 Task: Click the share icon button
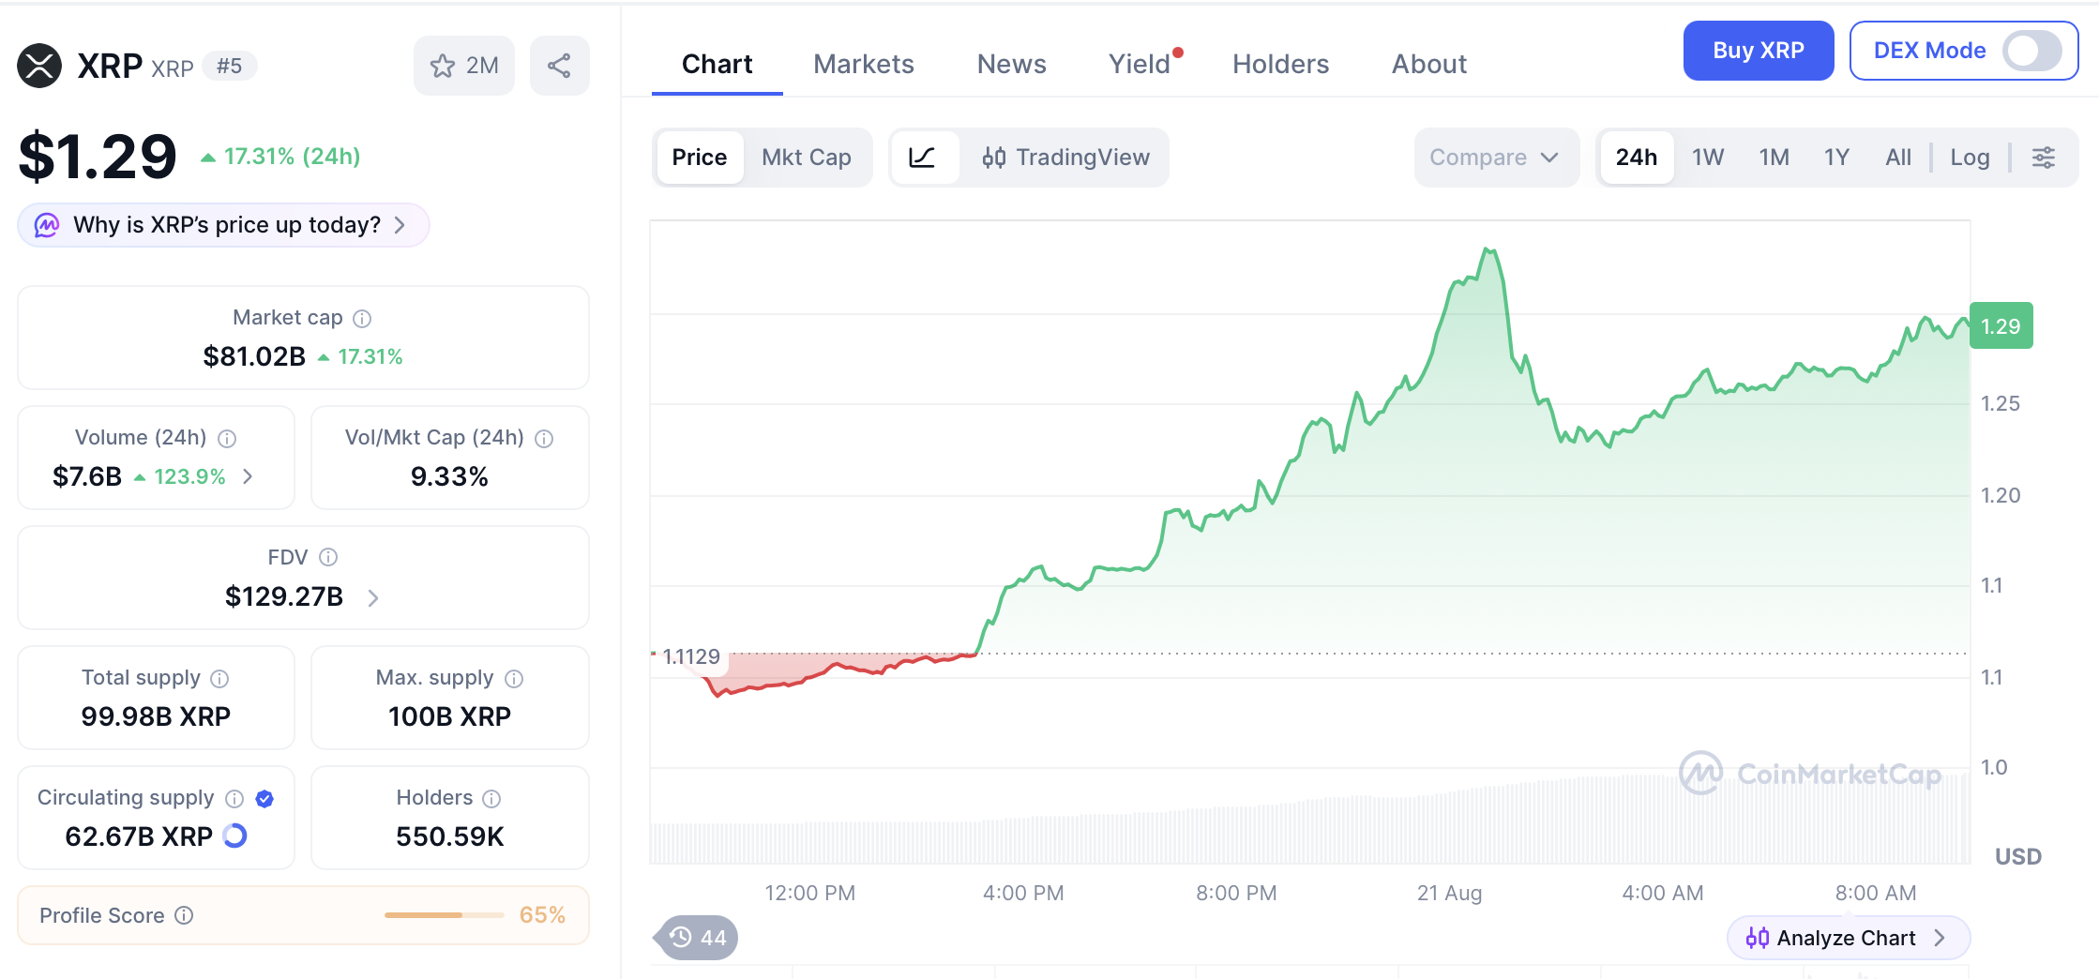pos(559,66)
